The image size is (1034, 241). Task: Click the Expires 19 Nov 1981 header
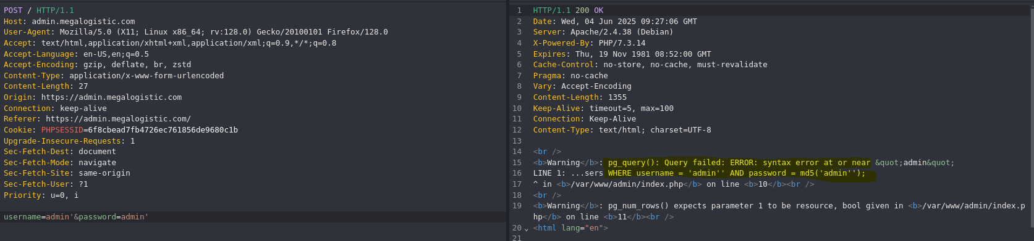(x=622, y=54)
